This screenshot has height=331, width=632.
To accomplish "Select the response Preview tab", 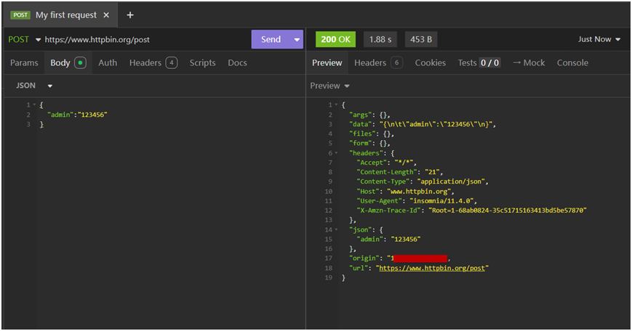I will [327, 62].
